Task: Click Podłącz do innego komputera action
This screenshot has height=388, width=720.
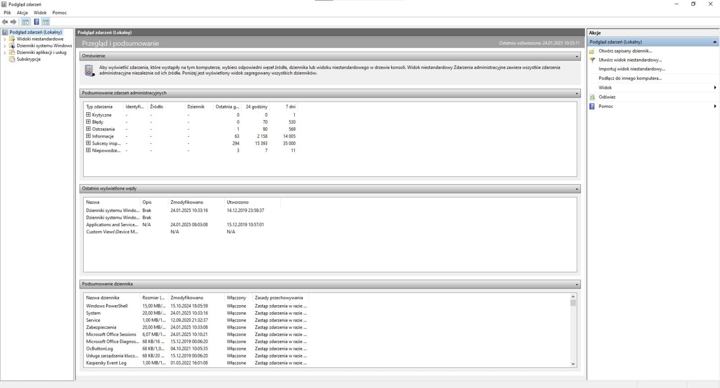Action: pos(630,78)
